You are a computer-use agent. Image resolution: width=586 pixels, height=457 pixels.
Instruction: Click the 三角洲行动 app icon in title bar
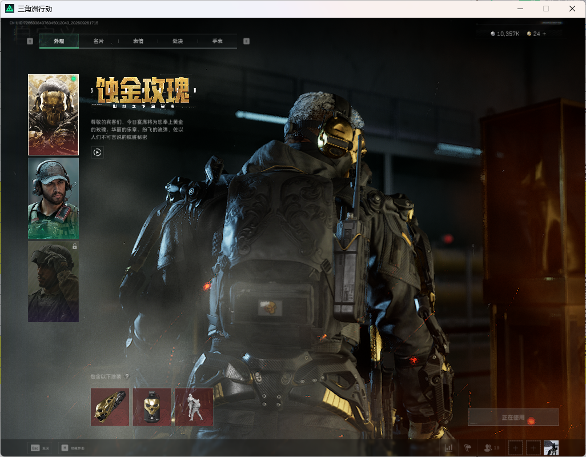[x=10, y=9]
